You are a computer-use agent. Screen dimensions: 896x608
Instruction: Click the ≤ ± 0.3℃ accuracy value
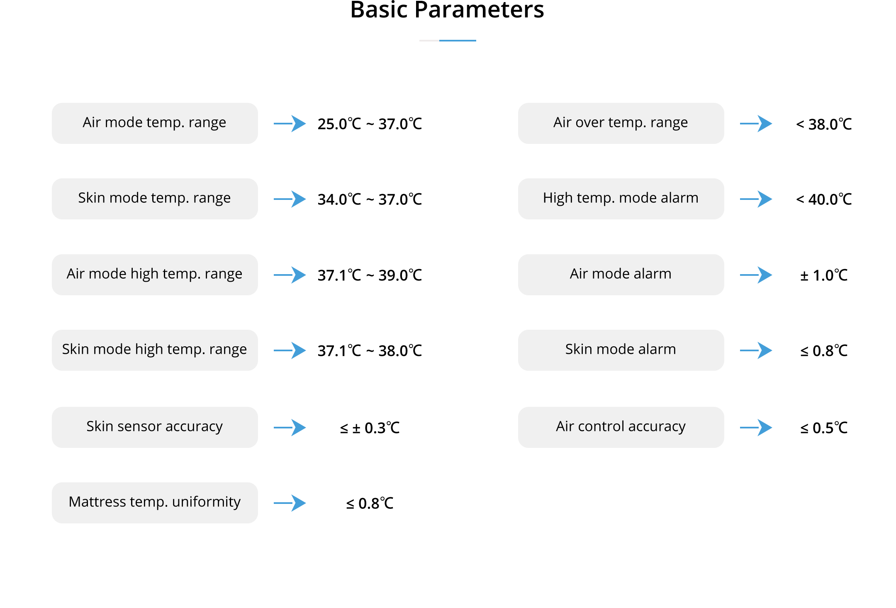tap(370, 428)
